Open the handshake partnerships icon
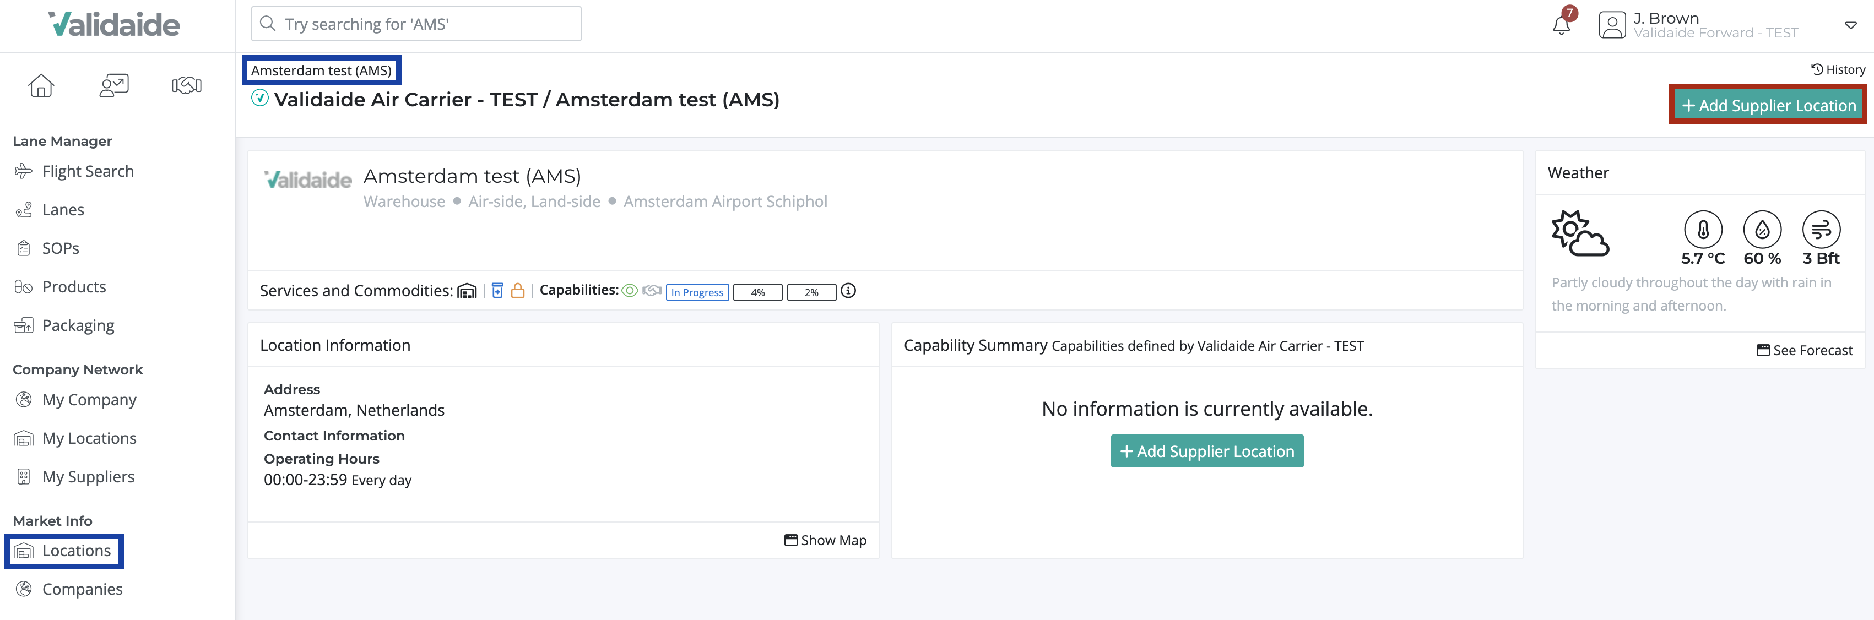The height and width of the screenshot is (620, 1874). 187,86
